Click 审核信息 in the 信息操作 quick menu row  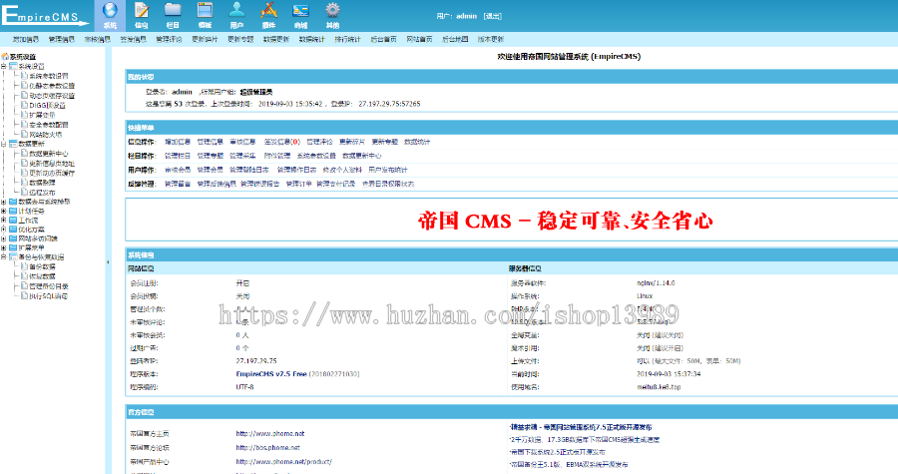[x=242, y=142]
